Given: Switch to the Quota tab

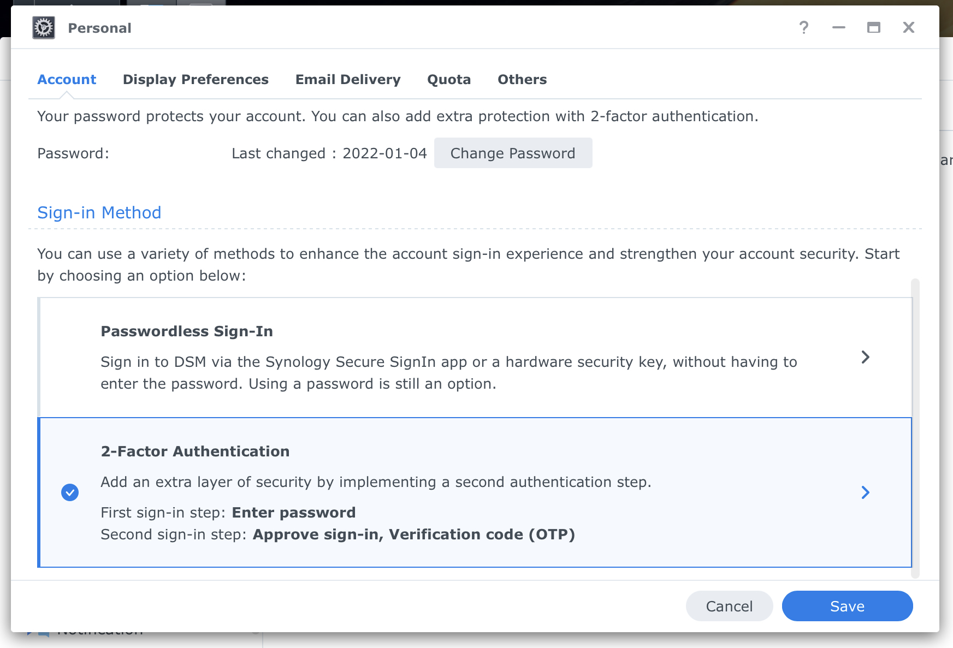Looking at the screenshot, I should point(449,80).
